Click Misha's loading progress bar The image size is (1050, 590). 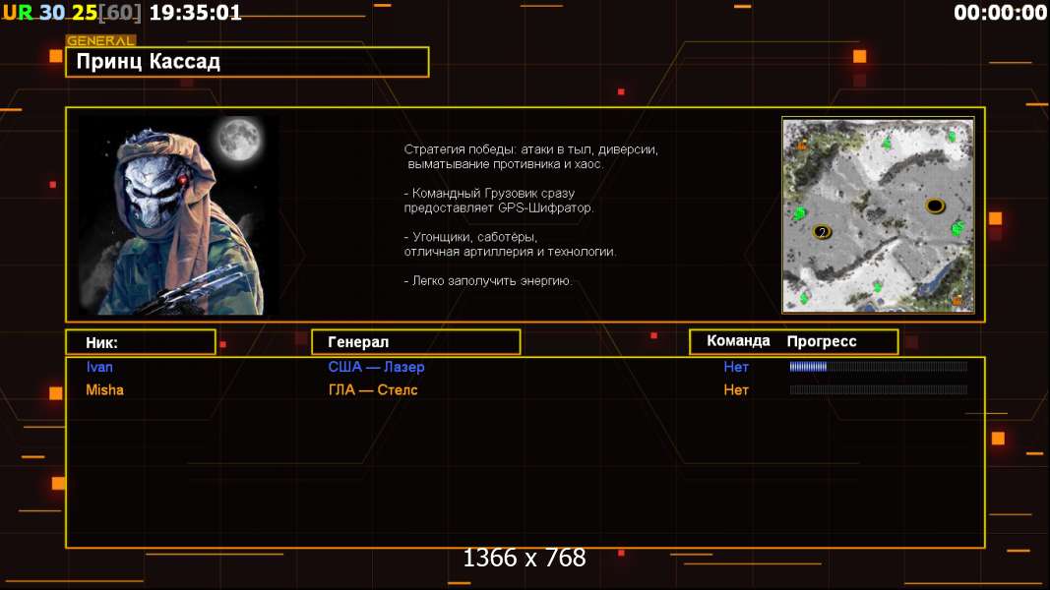point(879,390)
